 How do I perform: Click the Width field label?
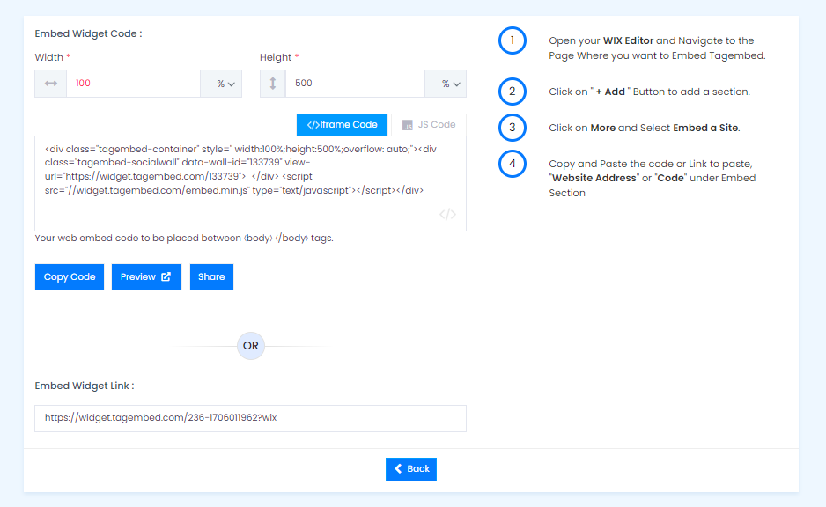(53, 57)
